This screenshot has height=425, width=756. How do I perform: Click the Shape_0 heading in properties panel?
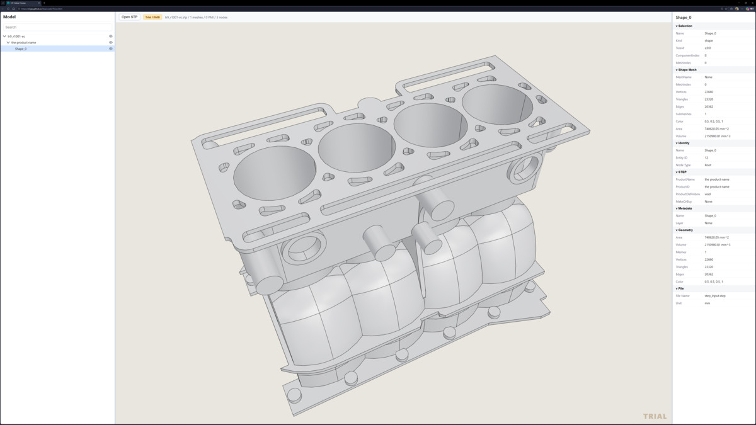(x=684, y=18)
